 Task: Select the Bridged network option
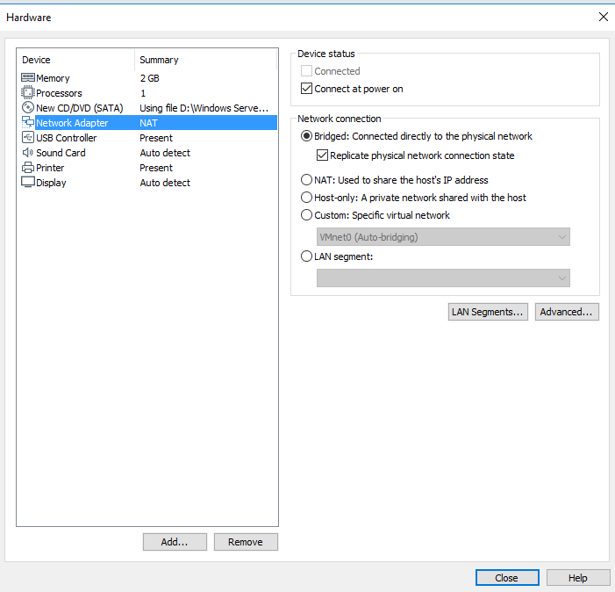click(x=306, y=136)
